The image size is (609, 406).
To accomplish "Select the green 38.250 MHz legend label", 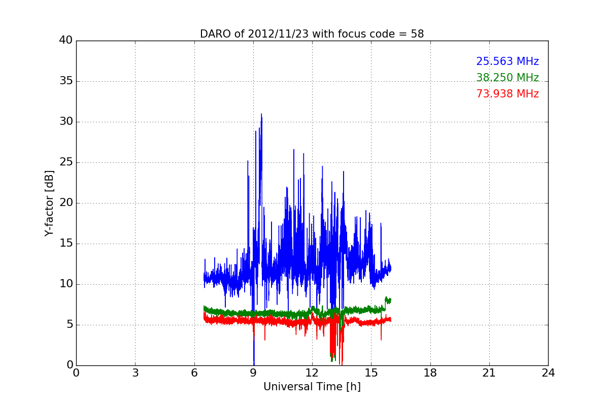I will tap(507, 78).
